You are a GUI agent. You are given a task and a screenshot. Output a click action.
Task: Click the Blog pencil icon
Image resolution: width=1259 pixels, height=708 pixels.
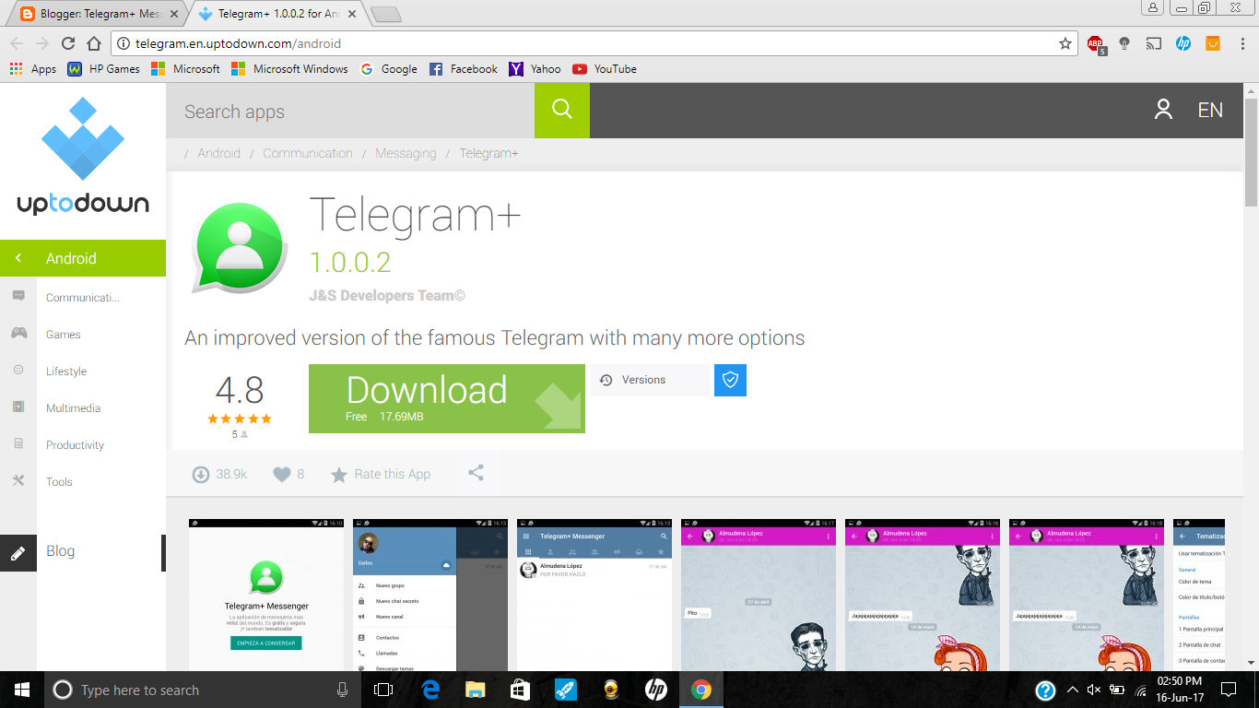(18, 553)
